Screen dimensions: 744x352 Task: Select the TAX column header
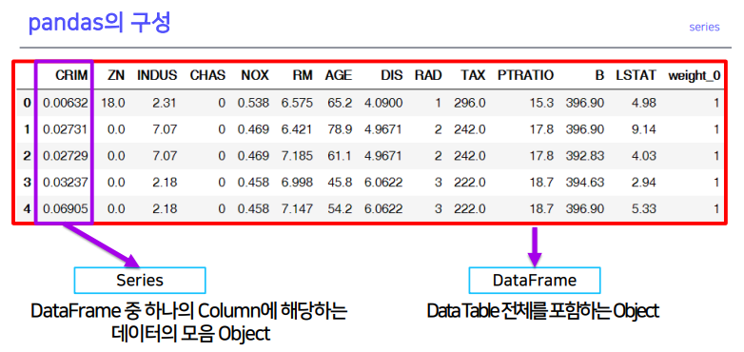(473, 75)
